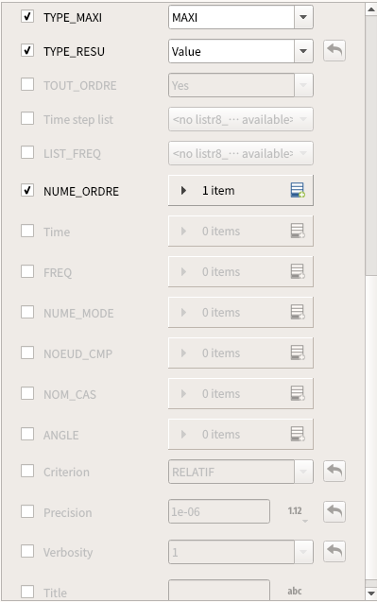Click the vertical scrollbar thumb

(x=371, y=146)
